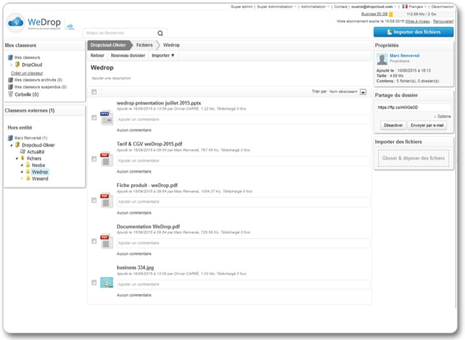Click the Renouveler subscription link

443,21
